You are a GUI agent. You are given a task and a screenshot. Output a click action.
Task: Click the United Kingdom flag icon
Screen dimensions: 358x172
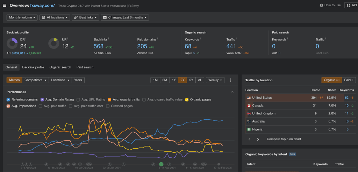(249, 113)
